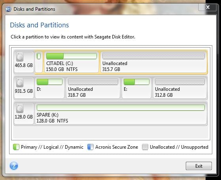Select the 465.8 GB disk drive icon
This screenshot has height=180, width=221.
(20, 57)
